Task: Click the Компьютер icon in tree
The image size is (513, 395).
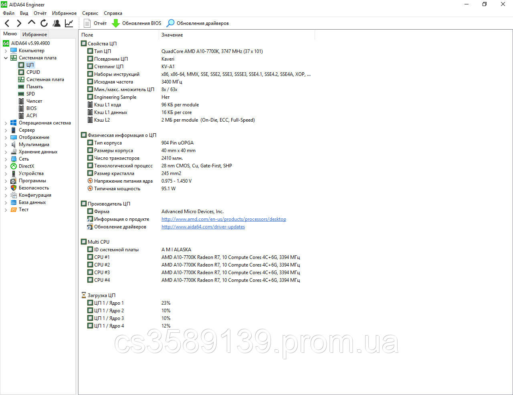Action: pos(14,51)
